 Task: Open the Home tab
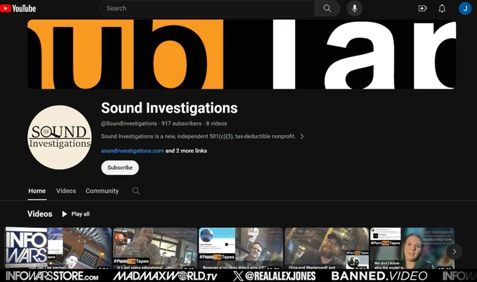pyautogui.click(x=37, y=191)
